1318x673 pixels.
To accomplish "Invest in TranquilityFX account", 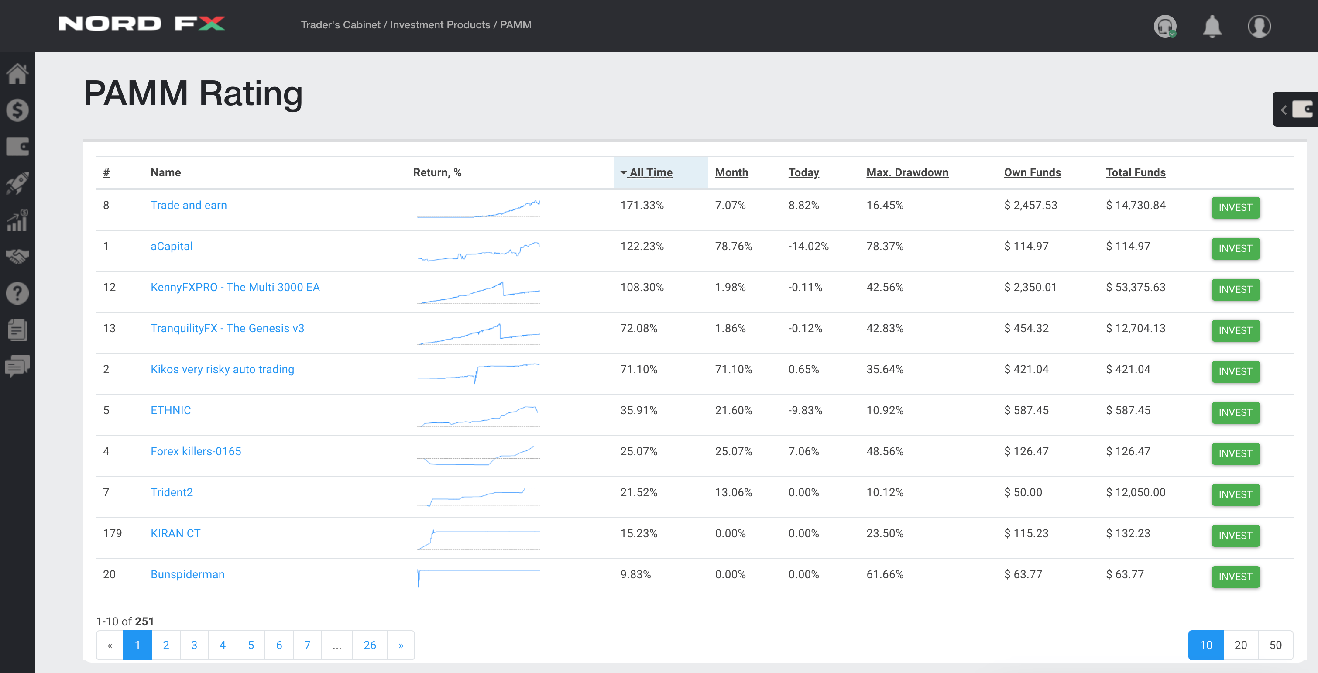I will [1235, 330].
